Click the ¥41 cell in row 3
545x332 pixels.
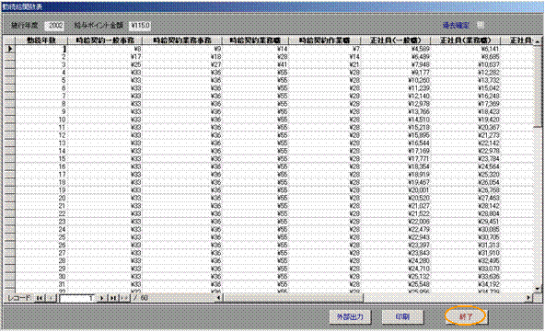pyautogui.click(x=255, y=65)
